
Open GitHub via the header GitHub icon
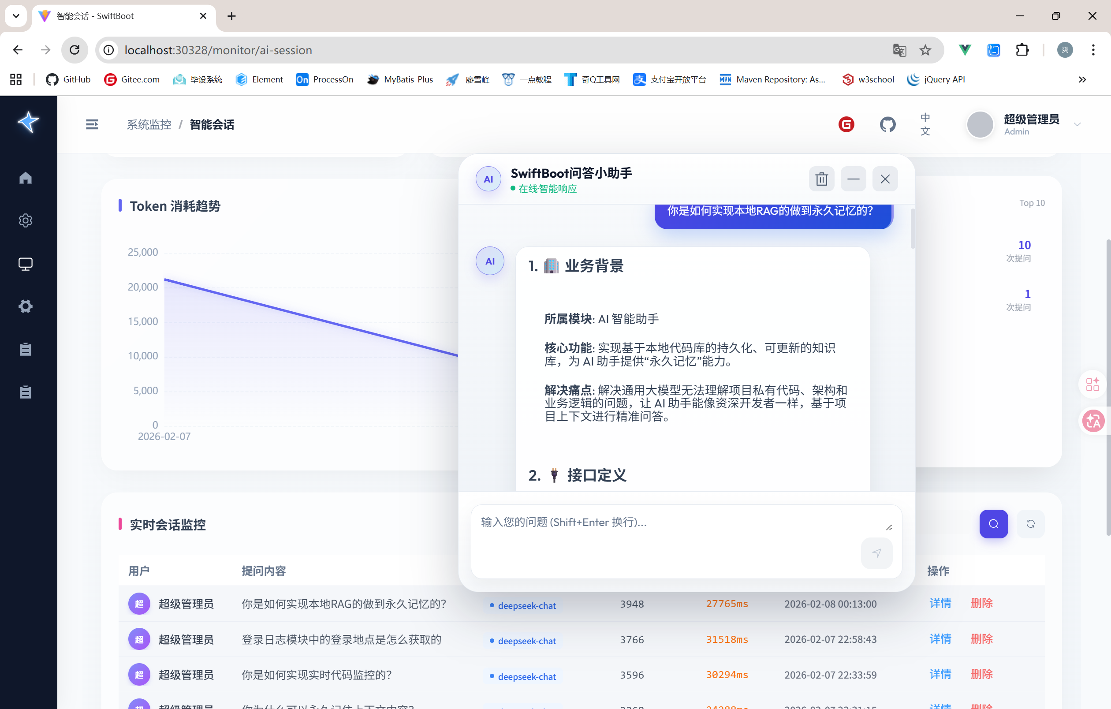pyautogui.click(x=887, y=124)
